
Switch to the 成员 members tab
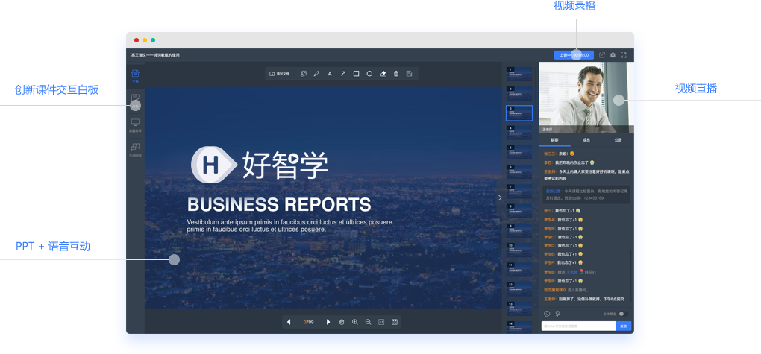click(586, 139)
